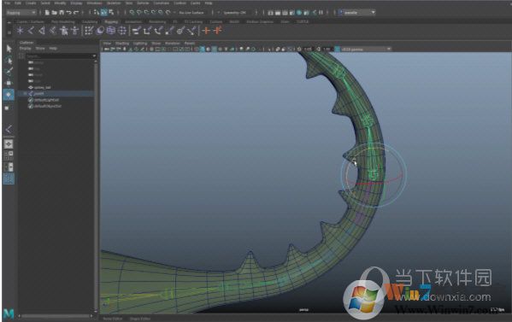Click the orange Set Key icon

[206, 31]
